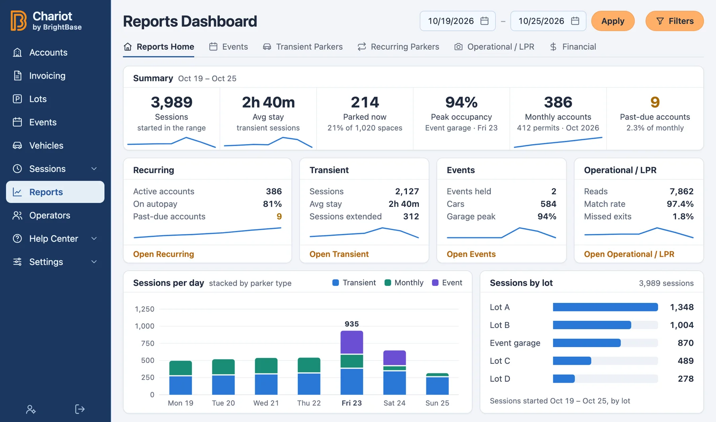The image size is (716, 422).
Task: Click the log out icon
Action: tap(80, 409)
